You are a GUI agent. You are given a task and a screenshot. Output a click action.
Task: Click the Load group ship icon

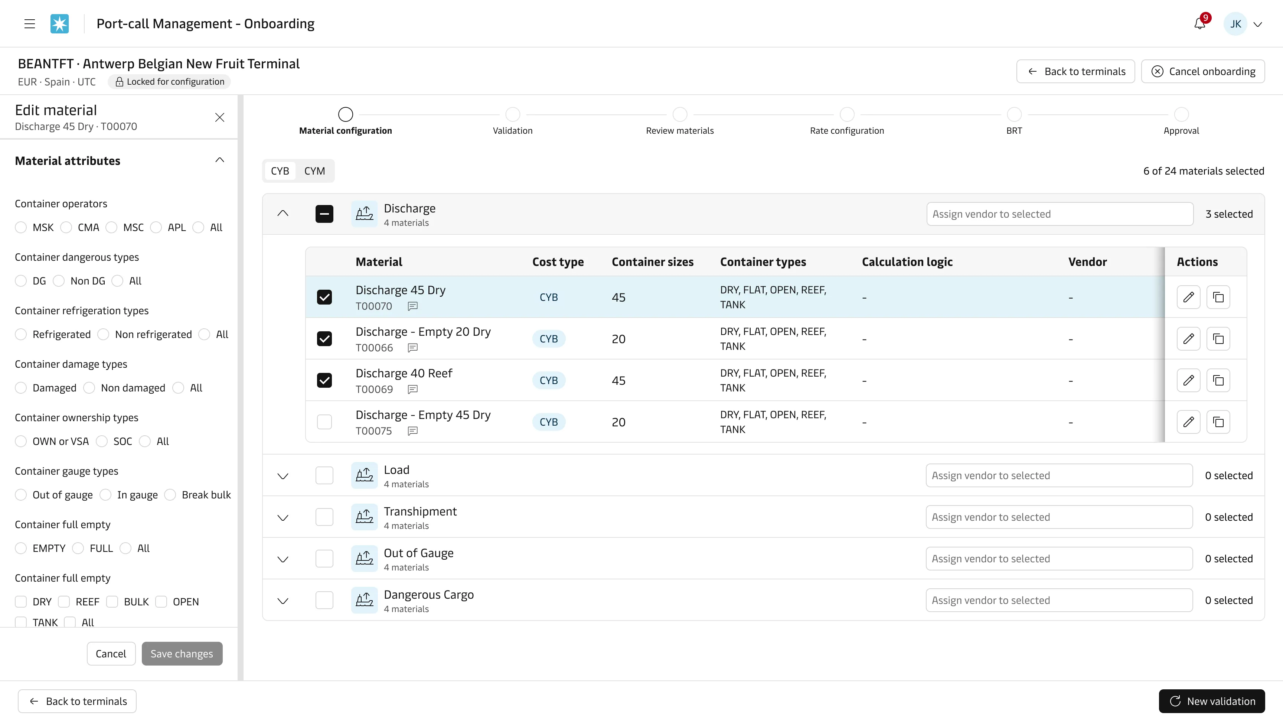coord(364,475)
